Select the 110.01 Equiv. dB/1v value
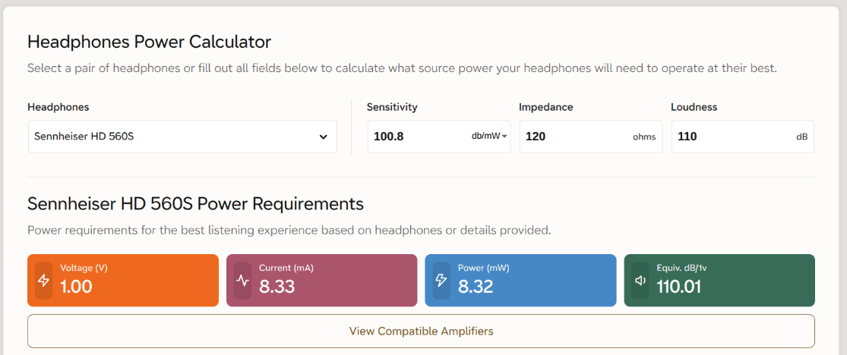This screenshot has height=355, width=847. pos(679,287)
